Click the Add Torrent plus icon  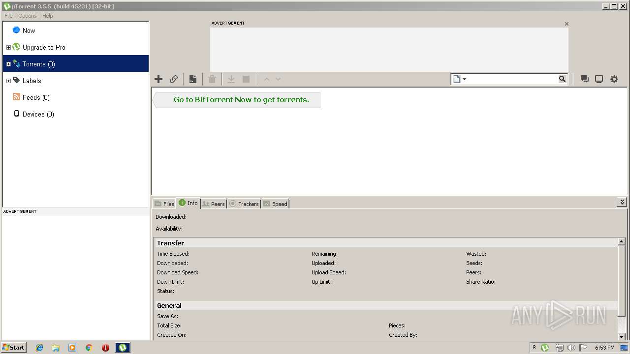click(x=158, y=79)
